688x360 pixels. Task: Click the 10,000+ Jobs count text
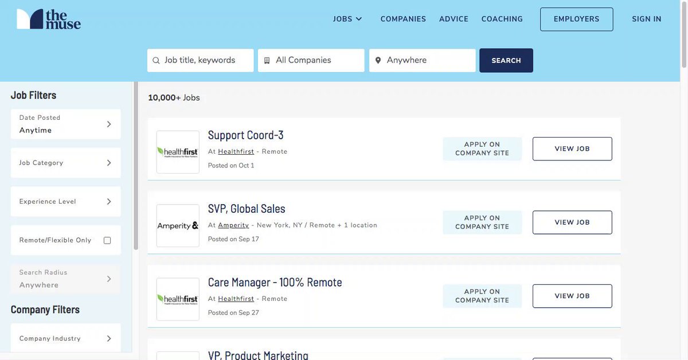[x=174, y=97]
